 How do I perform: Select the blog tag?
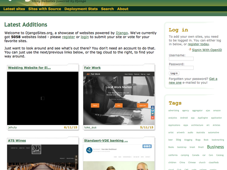178,140
